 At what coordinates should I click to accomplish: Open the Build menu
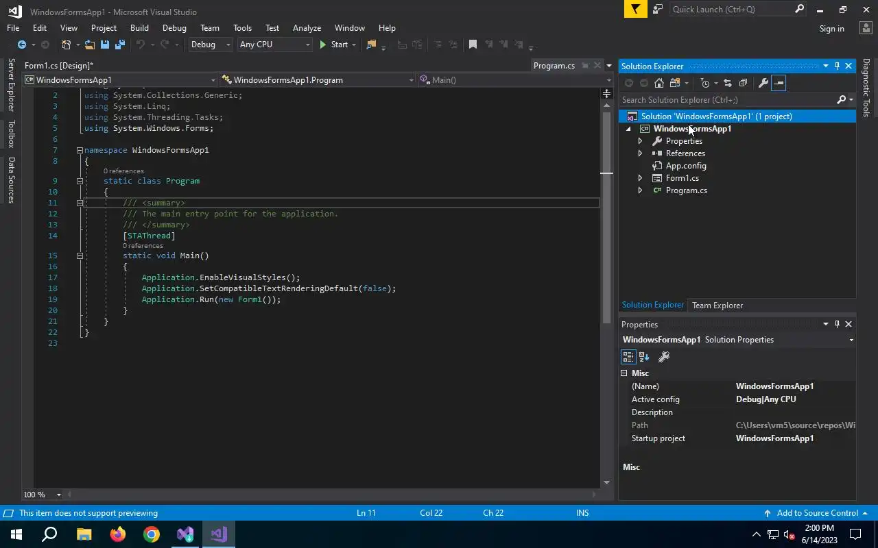point(139,28)
